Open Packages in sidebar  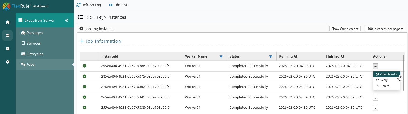(32, 33)
